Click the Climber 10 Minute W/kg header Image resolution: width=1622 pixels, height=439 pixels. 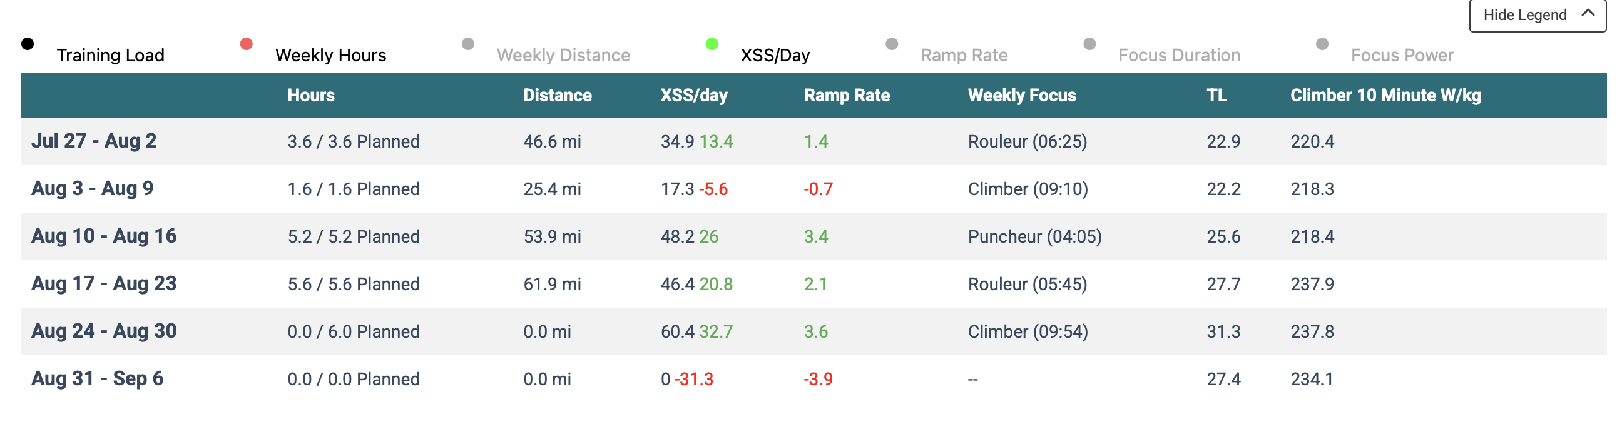(1385, 95)
